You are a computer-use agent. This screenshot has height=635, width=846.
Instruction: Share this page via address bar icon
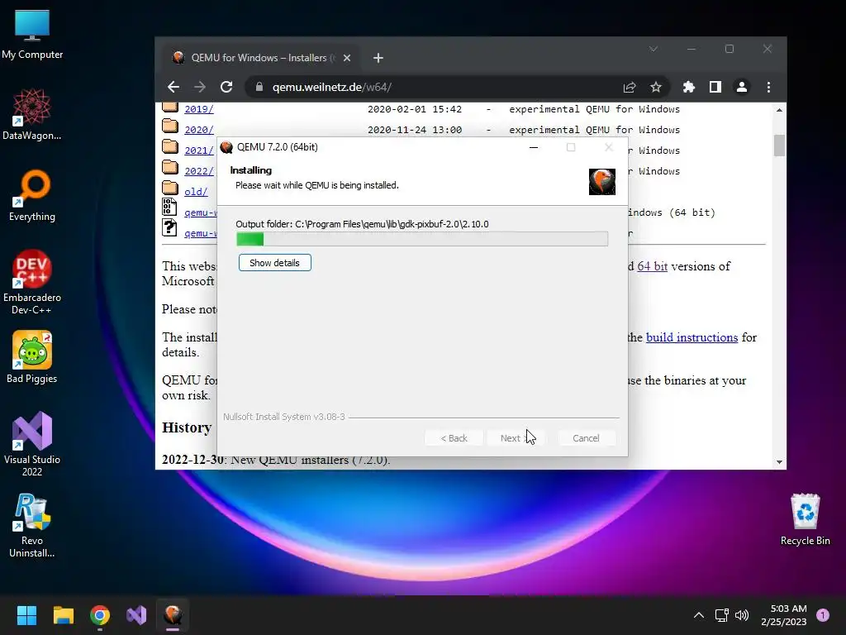point(630,87)
